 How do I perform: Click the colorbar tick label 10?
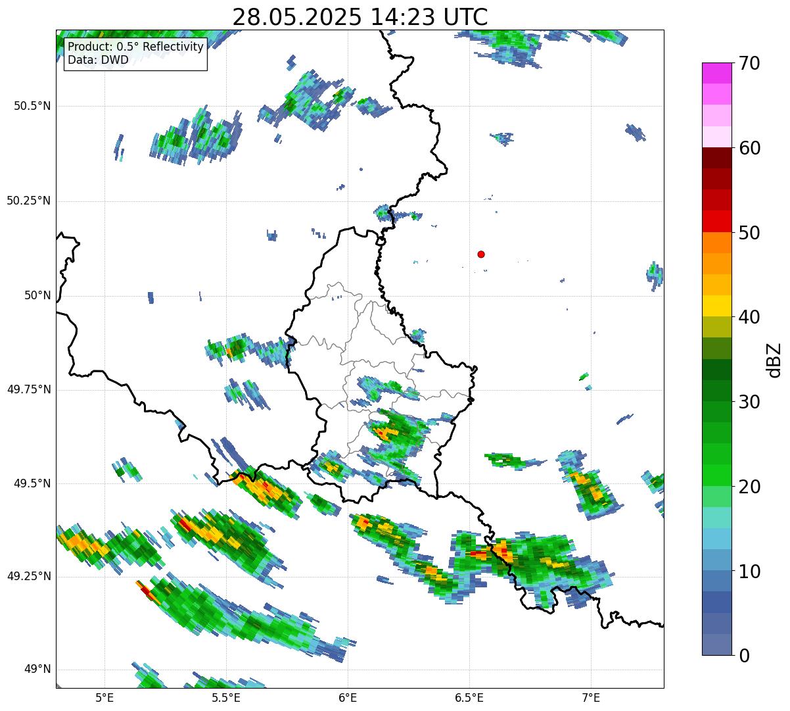(x=749, y=572)
